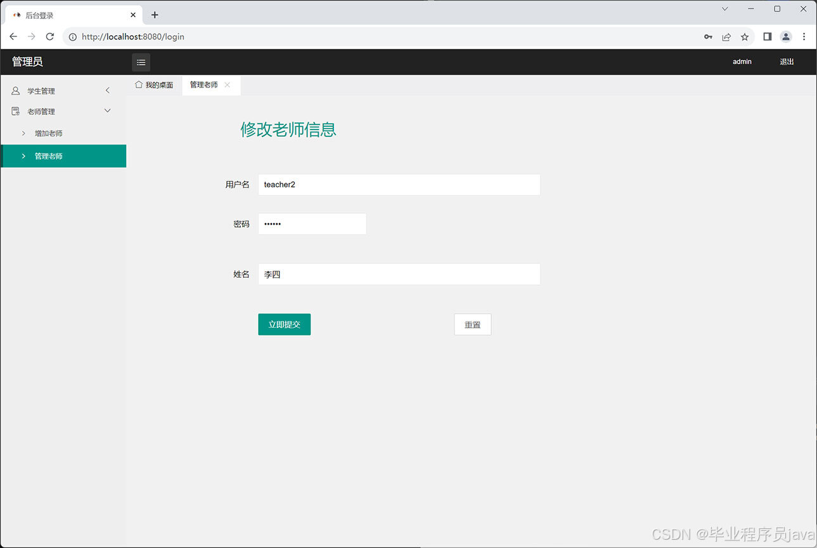Click the 姓名 field containing 李四
Viewport: 817px width, 548px height.
pos(399,274)
